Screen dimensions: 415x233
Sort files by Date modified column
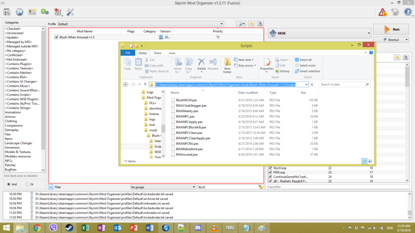(248, 92)
